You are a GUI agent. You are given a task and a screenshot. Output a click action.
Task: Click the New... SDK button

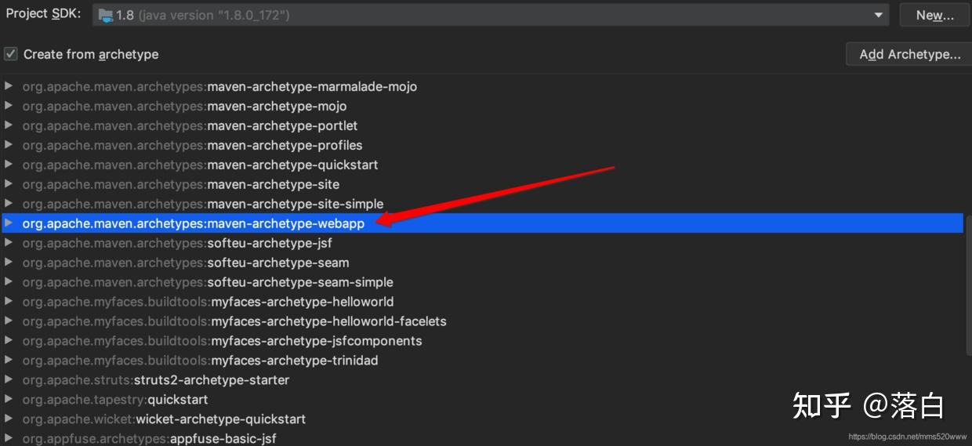coord(934,15)
